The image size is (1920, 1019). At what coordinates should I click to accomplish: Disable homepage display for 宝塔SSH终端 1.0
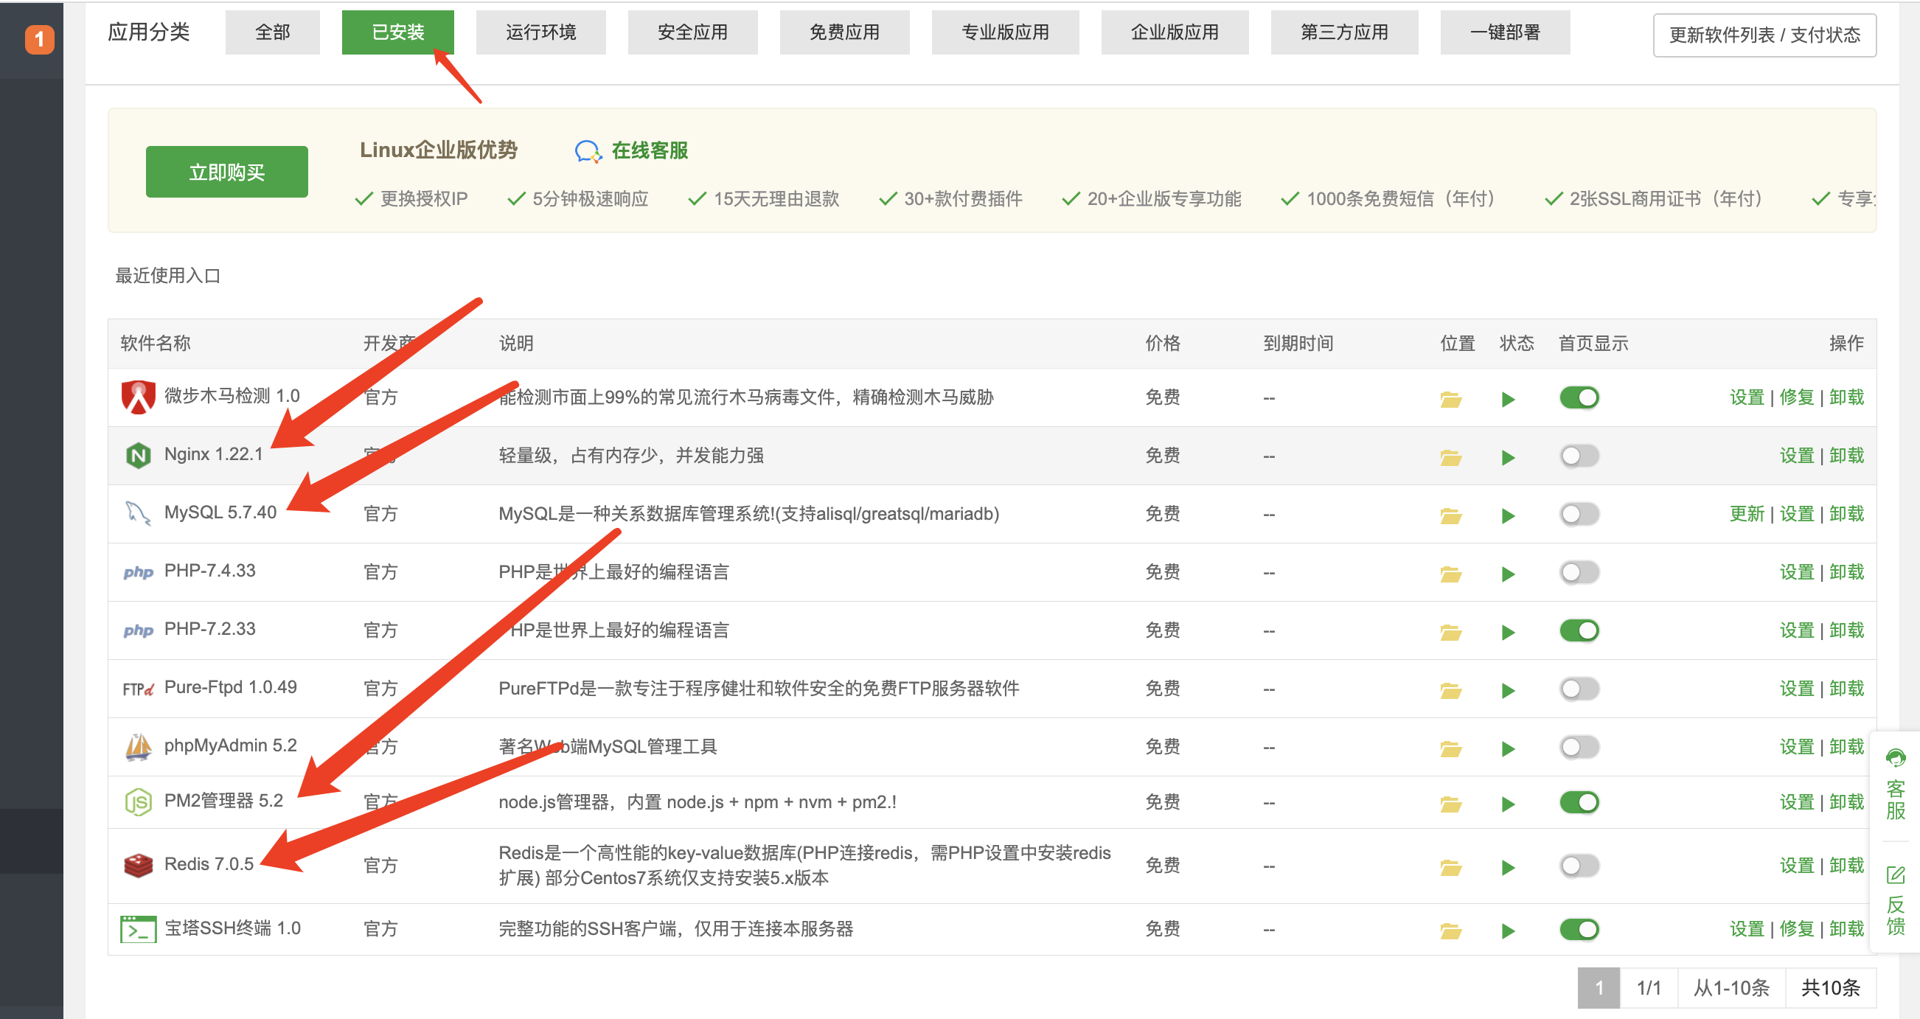point(1579,929)
